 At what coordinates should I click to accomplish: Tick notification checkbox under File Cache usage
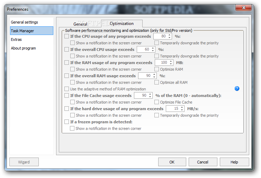(72, 102)
